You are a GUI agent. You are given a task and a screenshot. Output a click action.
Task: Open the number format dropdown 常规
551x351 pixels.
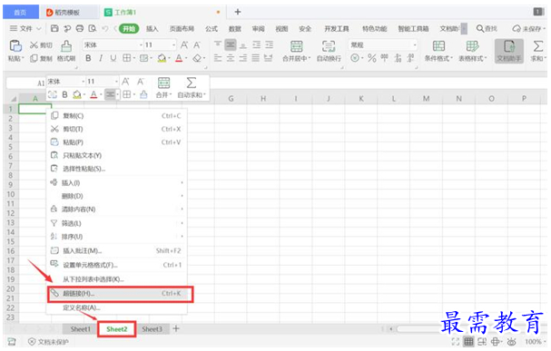click(x=383, y=45)
